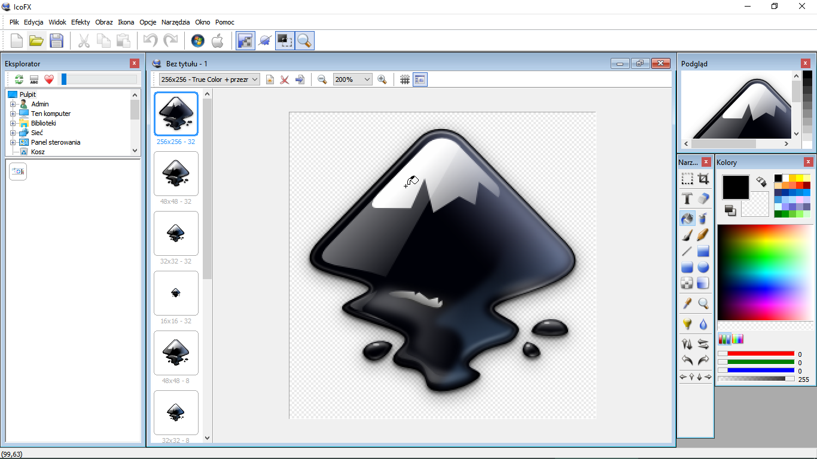
Task: Toggle the grid display button
Action: coord(405,79)
